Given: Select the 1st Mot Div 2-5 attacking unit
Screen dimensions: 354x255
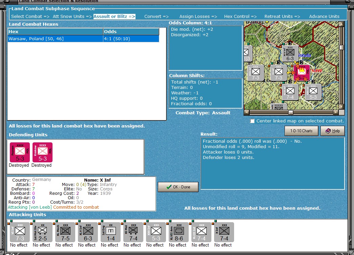Looking at the screenshot, I should point(42,232).
